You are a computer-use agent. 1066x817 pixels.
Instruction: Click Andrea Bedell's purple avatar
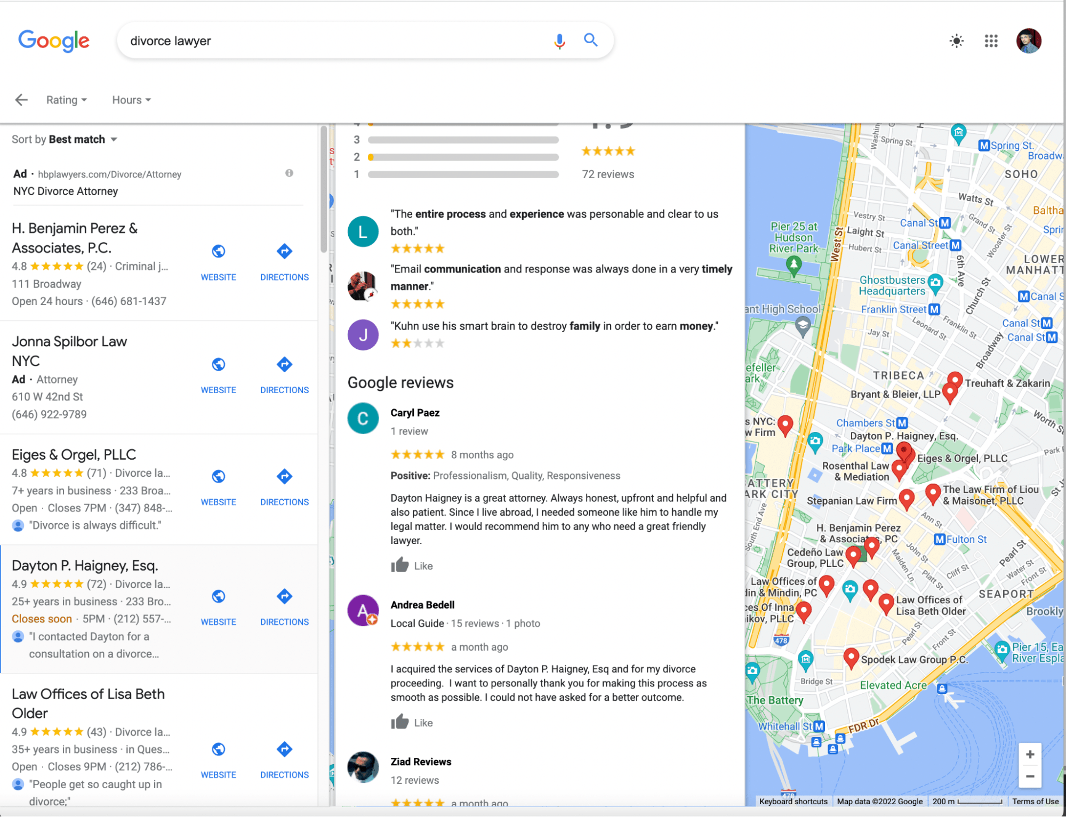[363, 610]
